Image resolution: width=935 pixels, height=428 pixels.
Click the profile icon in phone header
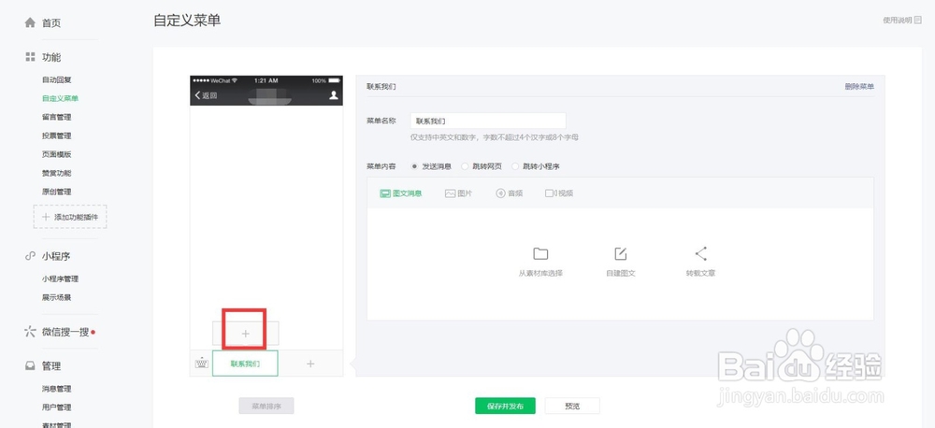click(334, 94)
